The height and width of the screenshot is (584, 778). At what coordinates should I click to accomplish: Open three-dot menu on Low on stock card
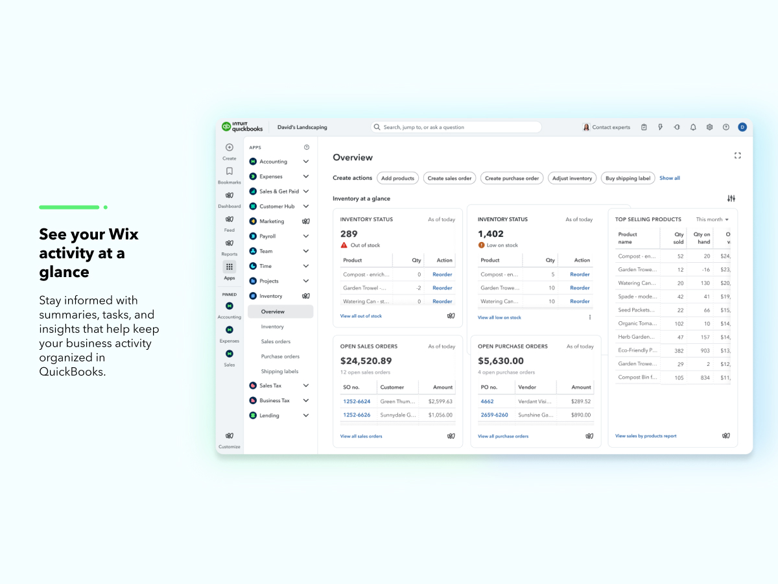point(590,317)
